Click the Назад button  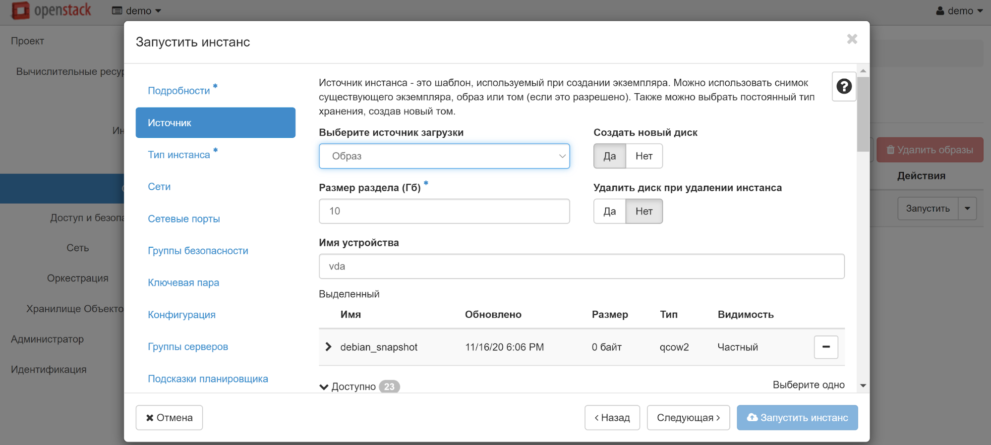click(x=612, y=418)
